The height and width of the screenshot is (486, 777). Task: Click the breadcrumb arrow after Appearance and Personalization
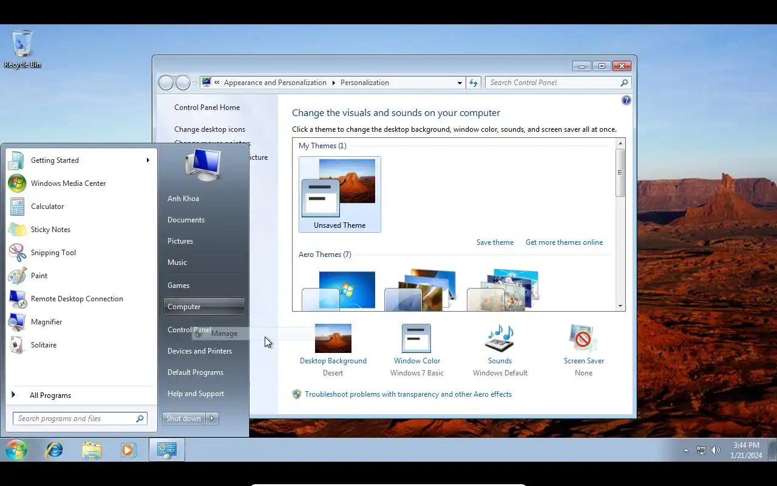[x=333, y=83]
